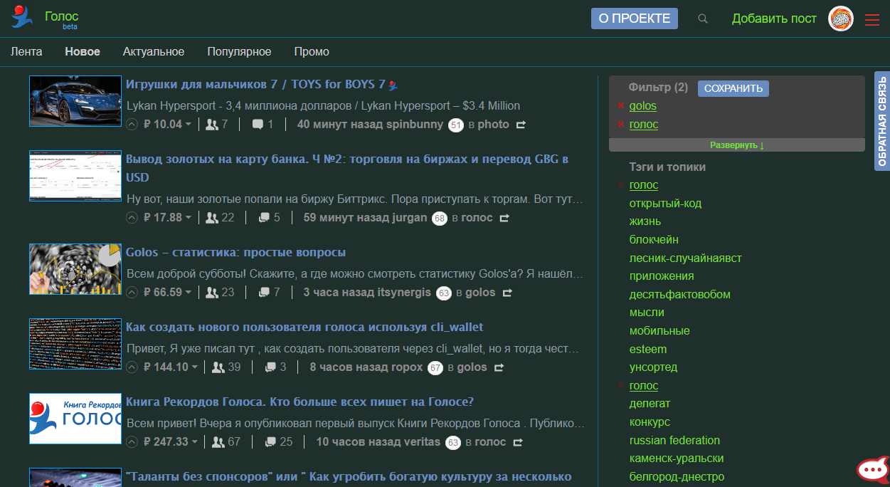
Task: Expand payout dropdown ₽ 247.33
Action: [195, 442]
